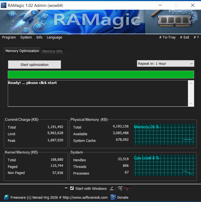Click the Threads label
Image resolution: width=201 pixels, height=202 pixels.
pos(80,167)
